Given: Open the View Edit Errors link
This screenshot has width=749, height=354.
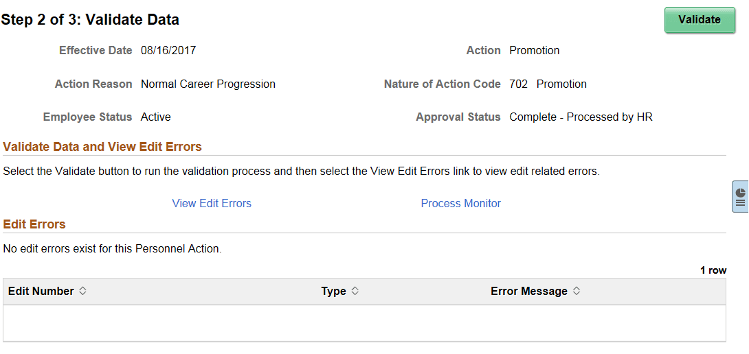Looking at the screenshot, I should pos(212,204).
